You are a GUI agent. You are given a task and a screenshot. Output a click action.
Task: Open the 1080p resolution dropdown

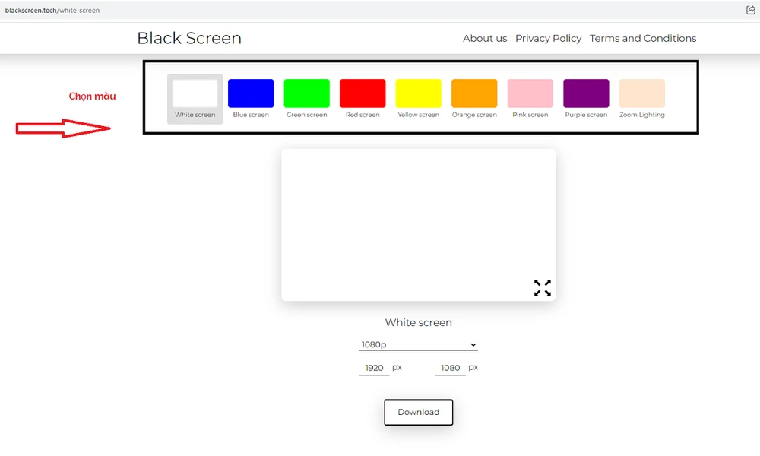pos(418,344)
